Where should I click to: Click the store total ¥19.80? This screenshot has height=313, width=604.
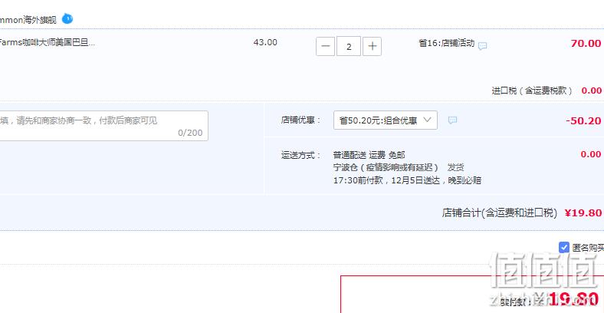point(583,213)
